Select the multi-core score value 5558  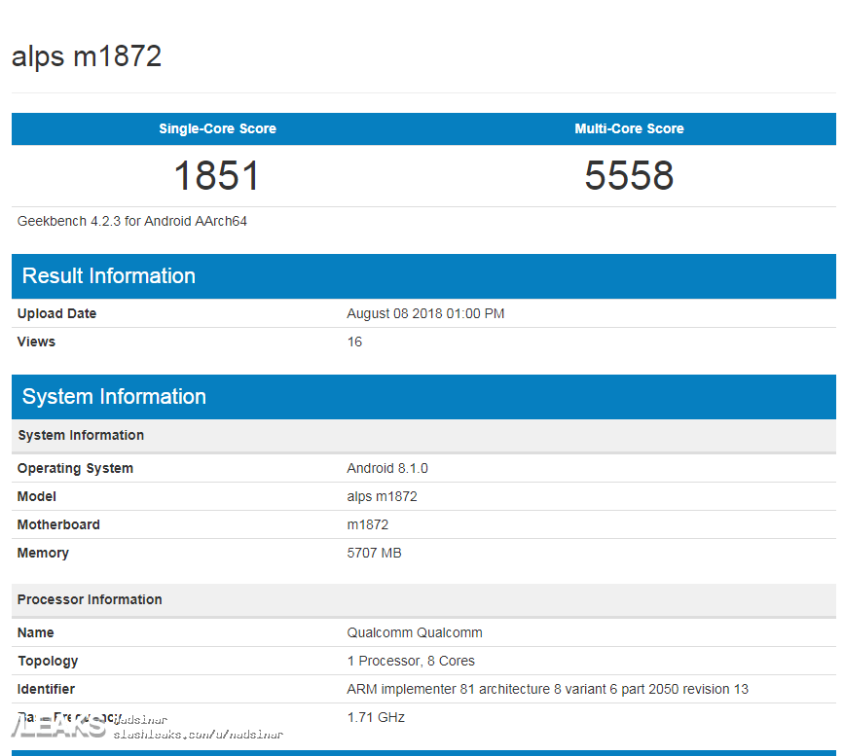(628, 176)
